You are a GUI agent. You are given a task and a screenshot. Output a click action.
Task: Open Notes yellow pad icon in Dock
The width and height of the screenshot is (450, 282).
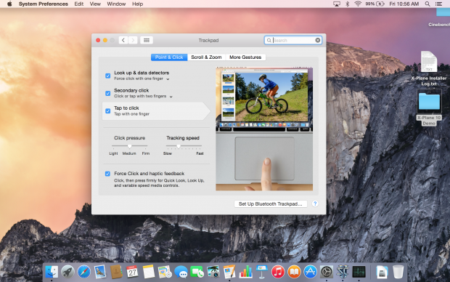(149, 272)
